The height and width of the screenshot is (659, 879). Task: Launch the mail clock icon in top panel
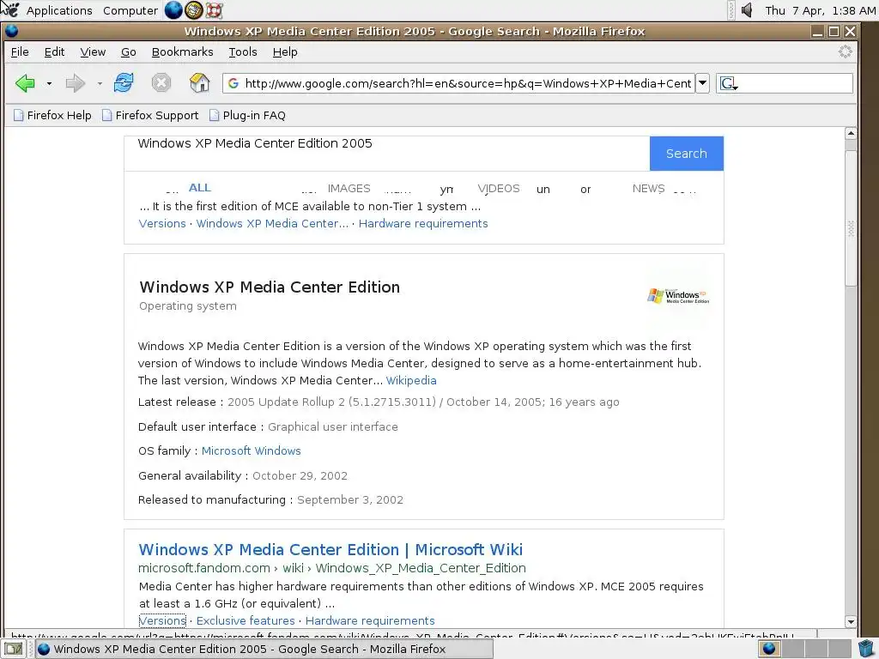194,10
